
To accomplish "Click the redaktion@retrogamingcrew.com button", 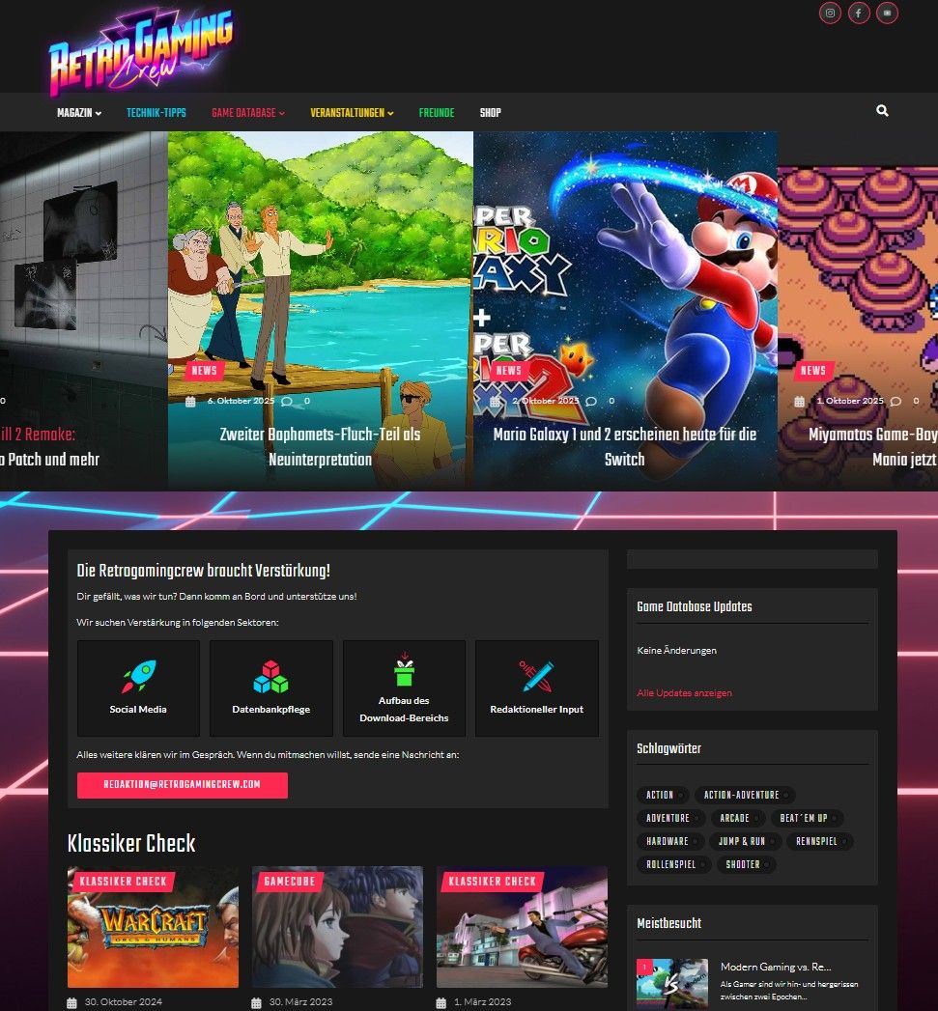I will pos(182,785).
